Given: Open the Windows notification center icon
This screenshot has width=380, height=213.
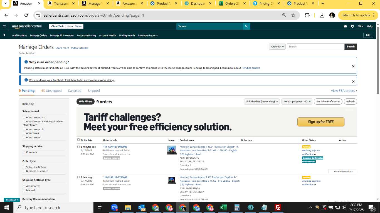Looking at the screenshot, I should coord(372,207).
